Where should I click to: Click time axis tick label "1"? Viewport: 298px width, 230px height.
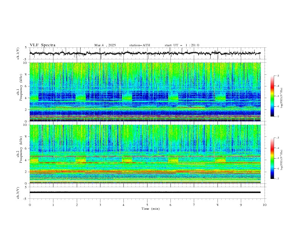pos(53,205)
